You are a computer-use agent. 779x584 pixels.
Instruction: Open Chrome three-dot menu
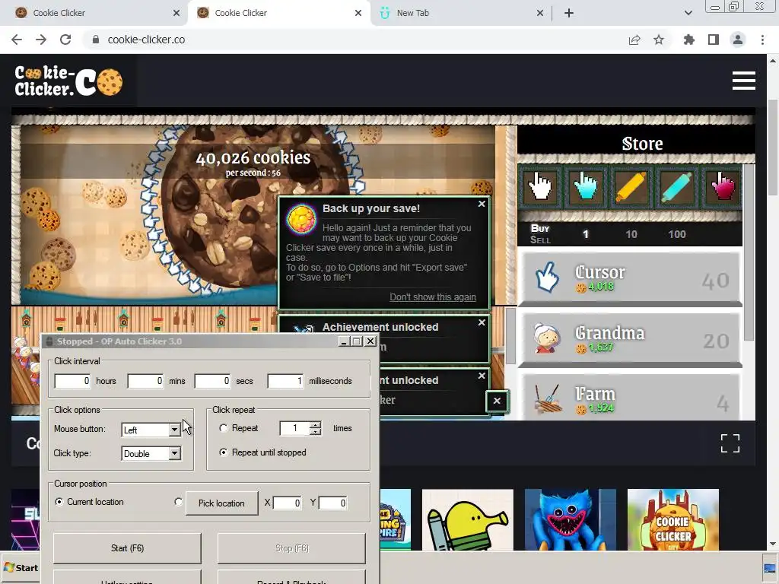coord(762,40)
